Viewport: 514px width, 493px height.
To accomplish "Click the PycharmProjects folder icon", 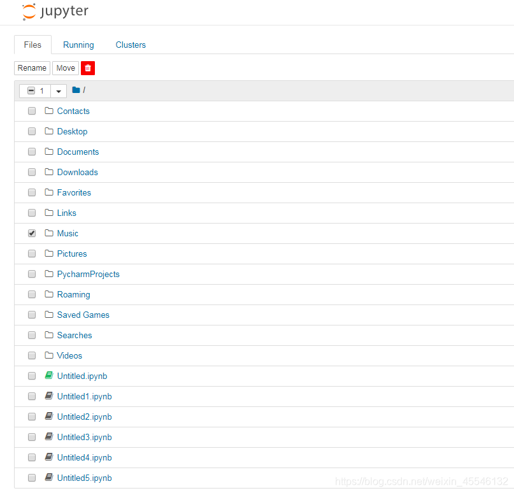I will click(49, 274).
